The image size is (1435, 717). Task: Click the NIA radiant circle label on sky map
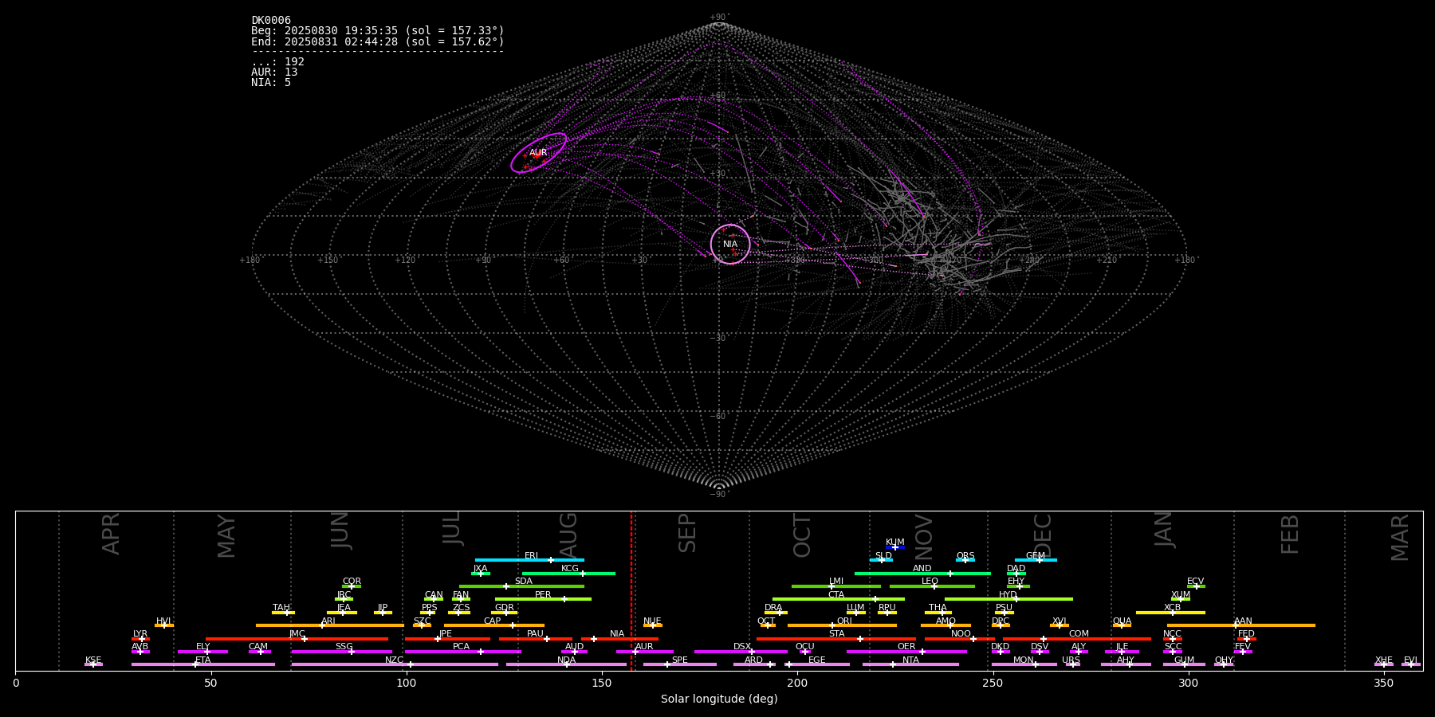tap(730, 245)
